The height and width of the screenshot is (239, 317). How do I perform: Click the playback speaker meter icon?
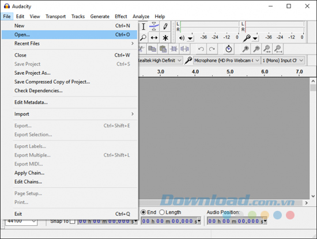[x=182, y=38]
